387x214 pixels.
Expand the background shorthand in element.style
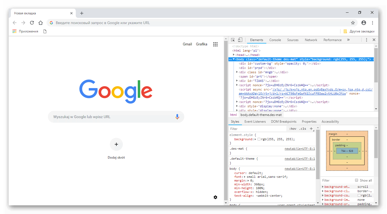click(x=255, y=139)
